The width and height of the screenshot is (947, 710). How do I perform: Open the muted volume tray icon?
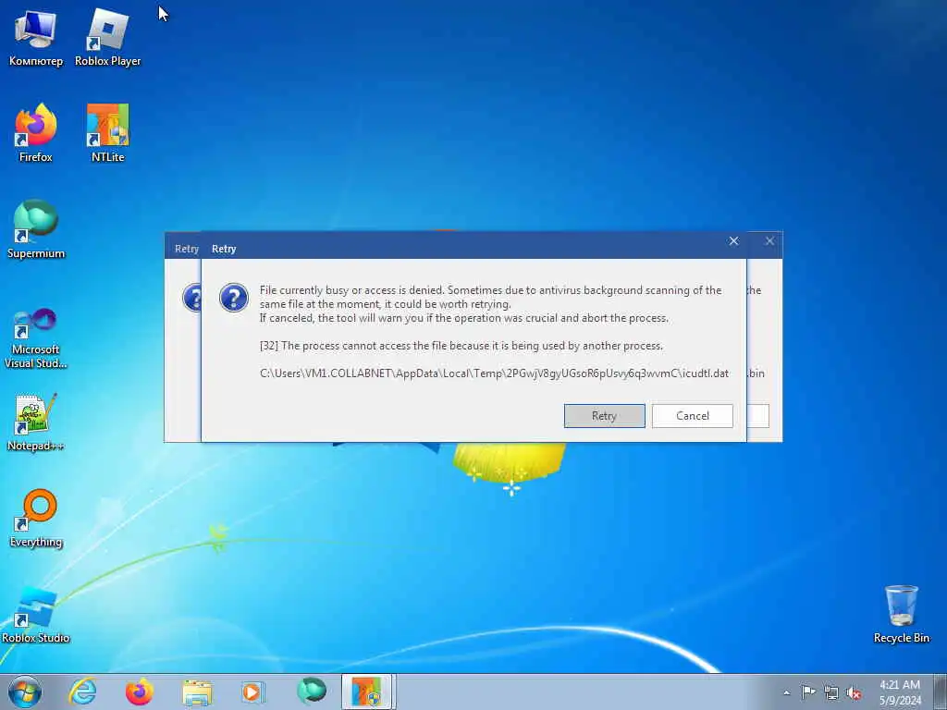point(854,692)
